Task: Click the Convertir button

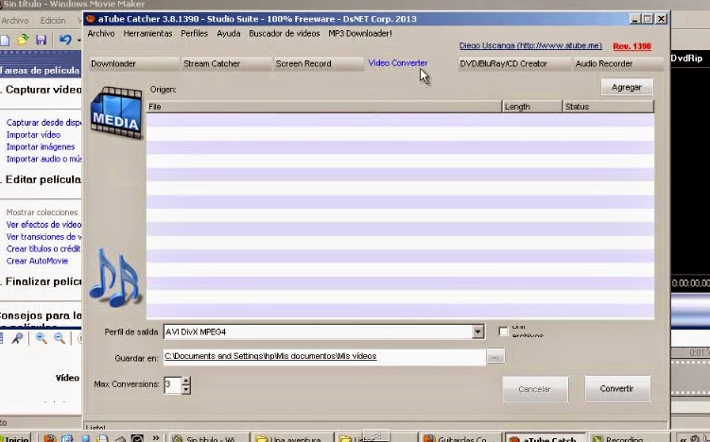Action: [x=617, y=388]
